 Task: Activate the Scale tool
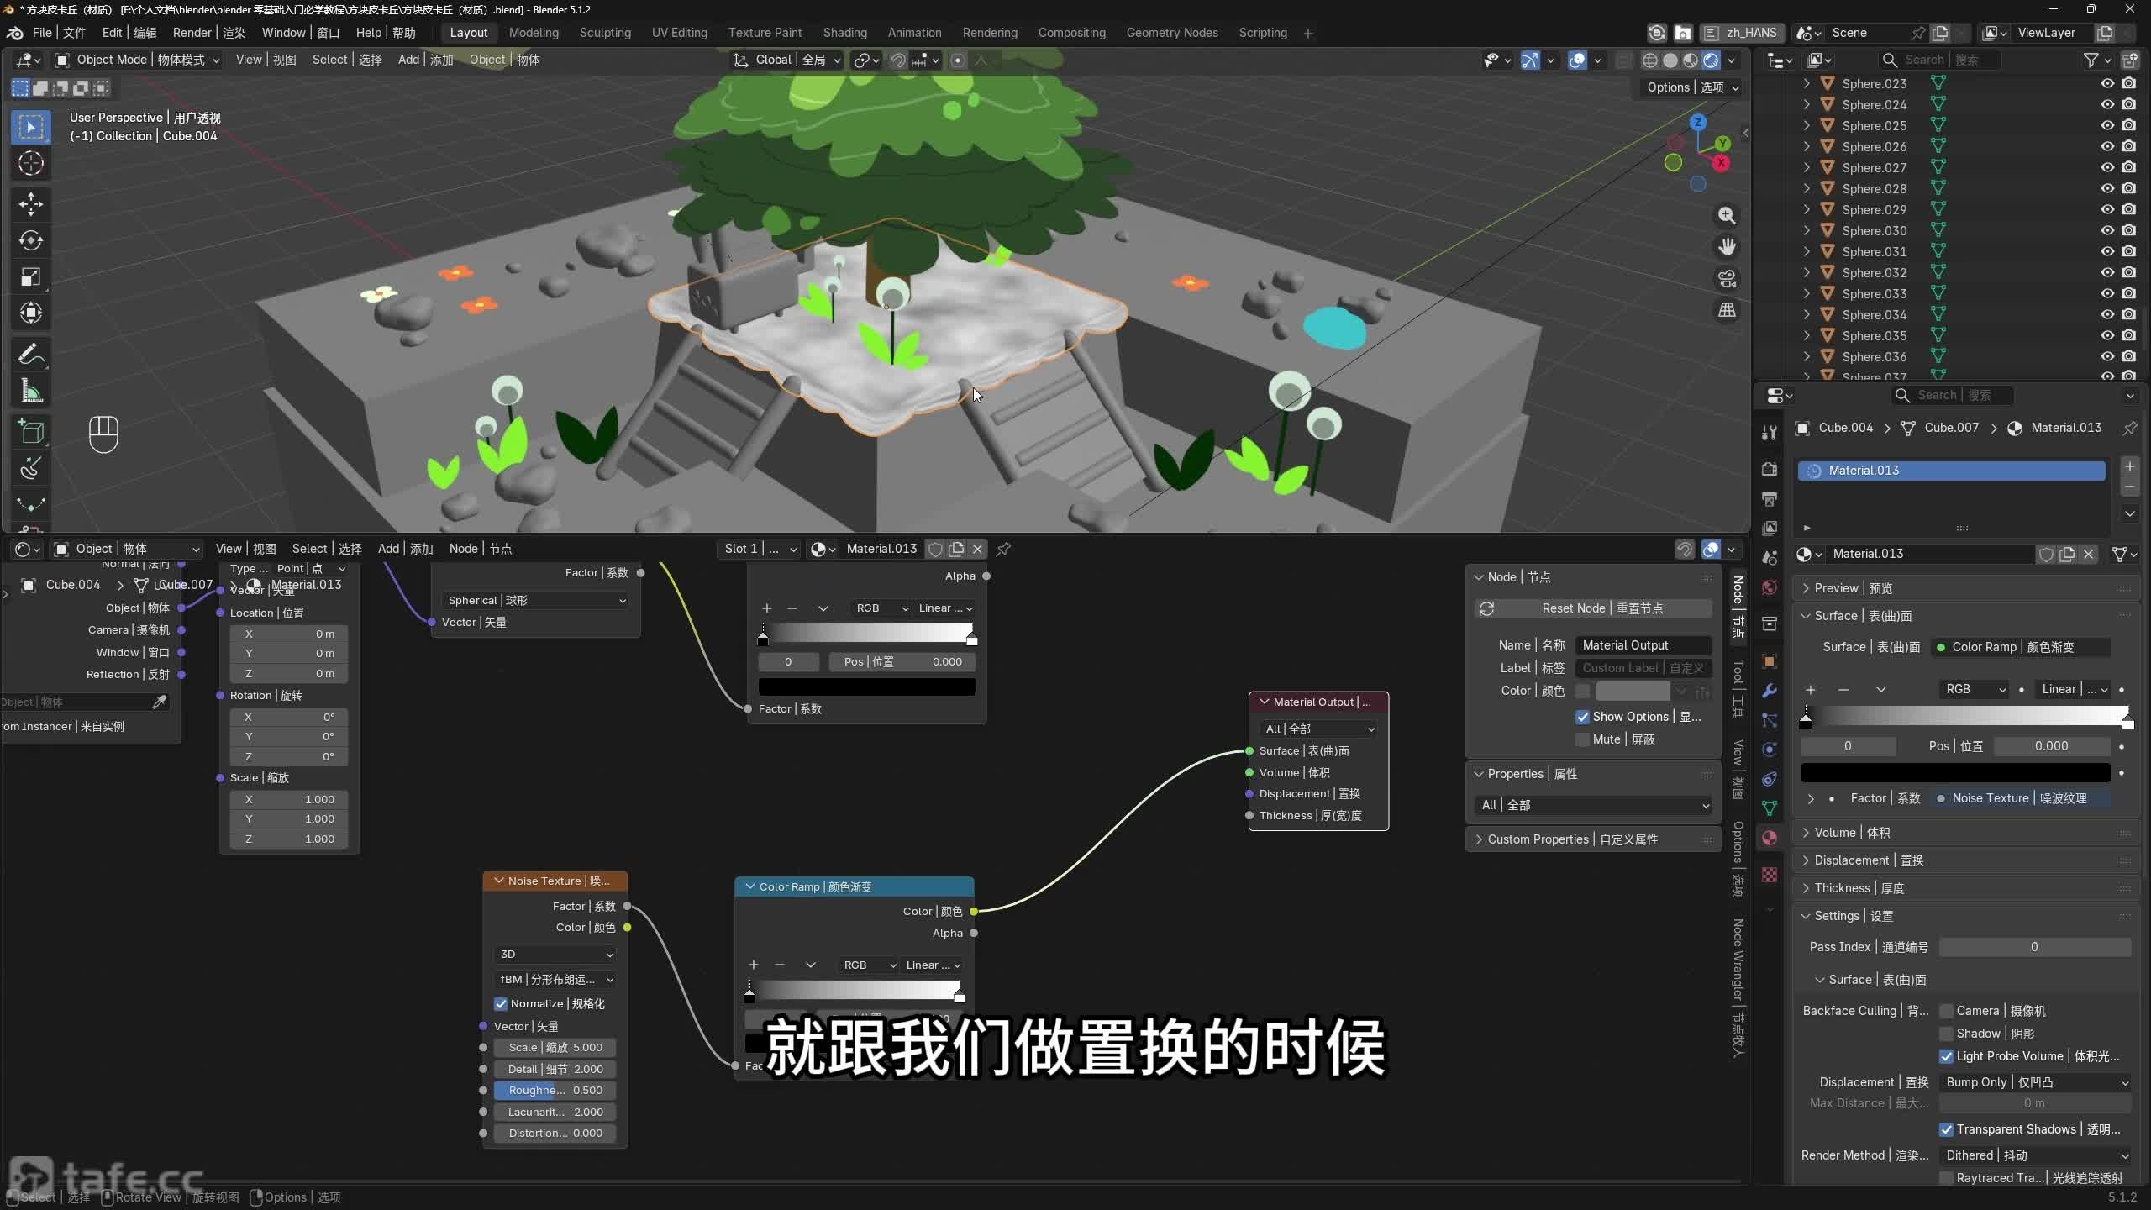pos(31,276)
